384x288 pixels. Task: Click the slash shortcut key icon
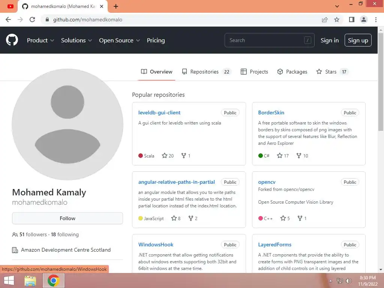pyautogui.click(x=307, y=40)
